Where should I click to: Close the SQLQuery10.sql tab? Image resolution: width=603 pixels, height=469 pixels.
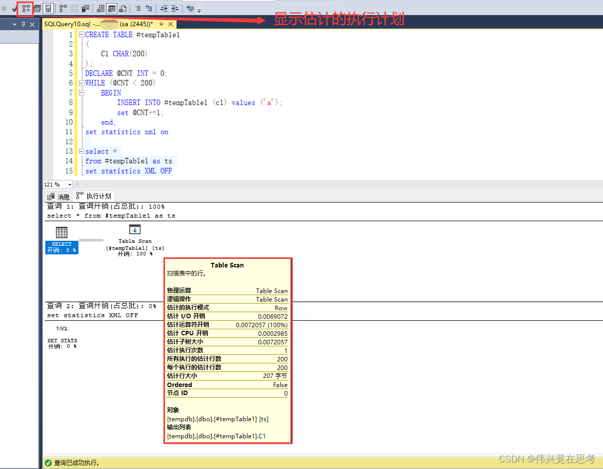click(x=170, y=24)
